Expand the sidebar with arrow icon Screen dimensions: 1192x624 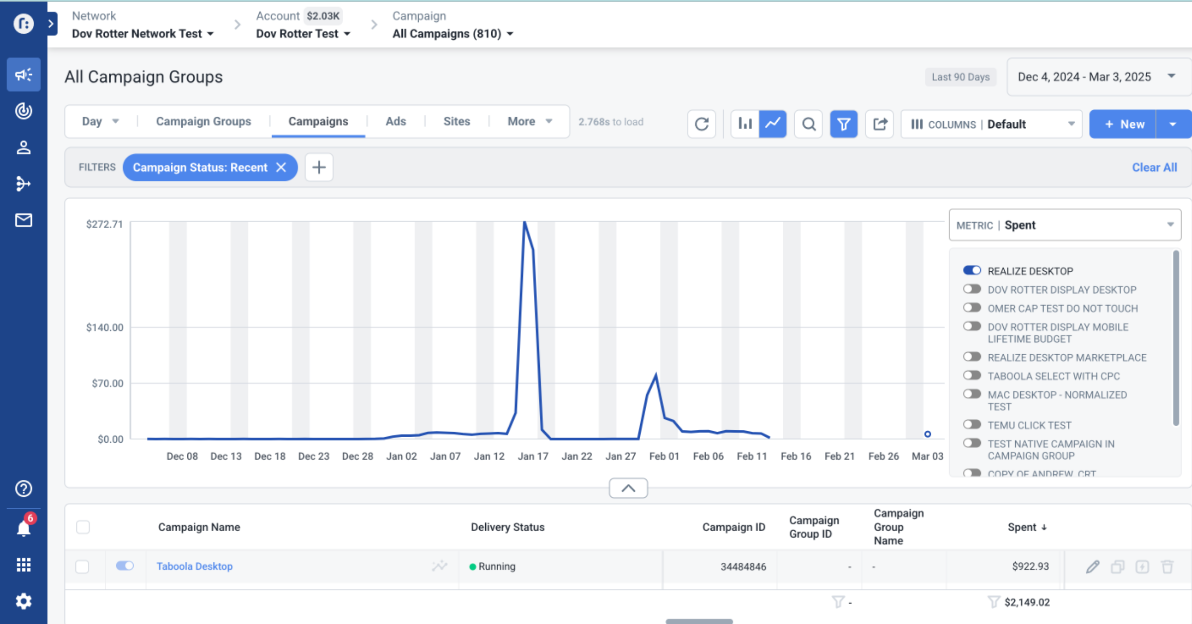[x=51, y=23]
